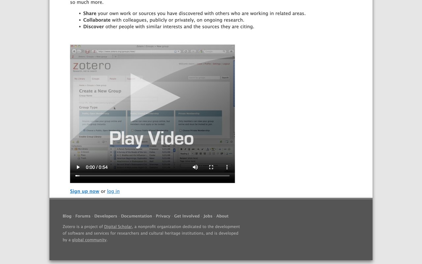Select the Get Involved footer link

187,216
